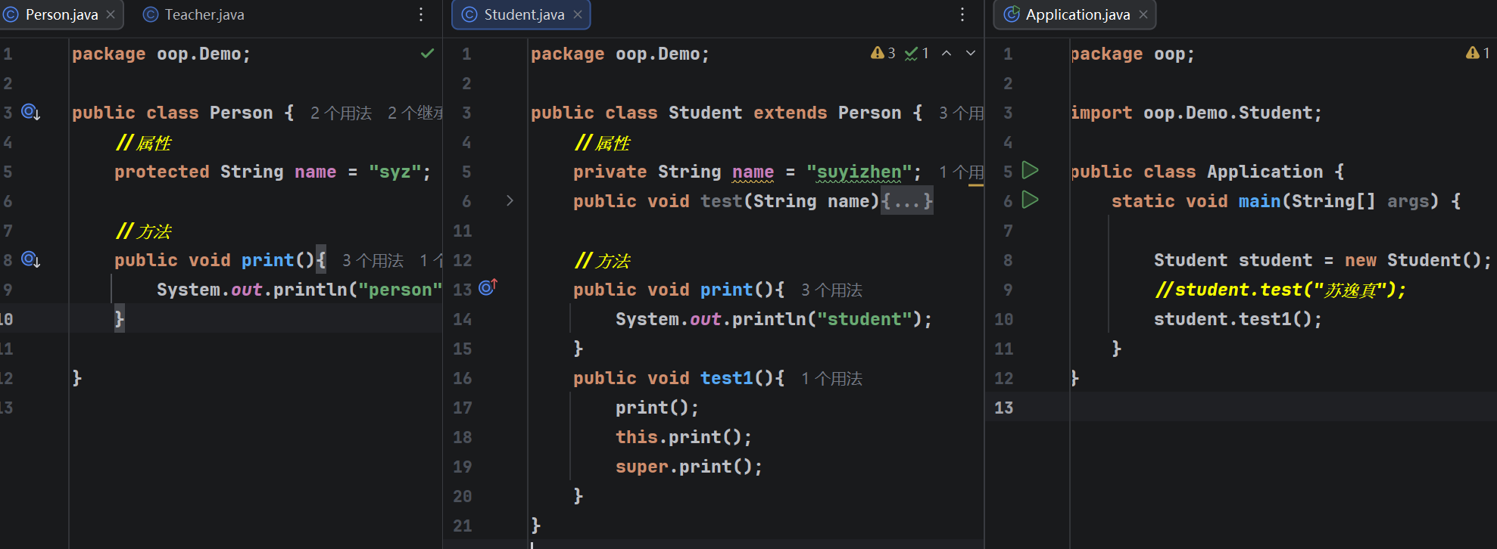Click the green checkmark in Person.java
The height and width of the screenshot is (549, 1497).
[x=428, y=53]
